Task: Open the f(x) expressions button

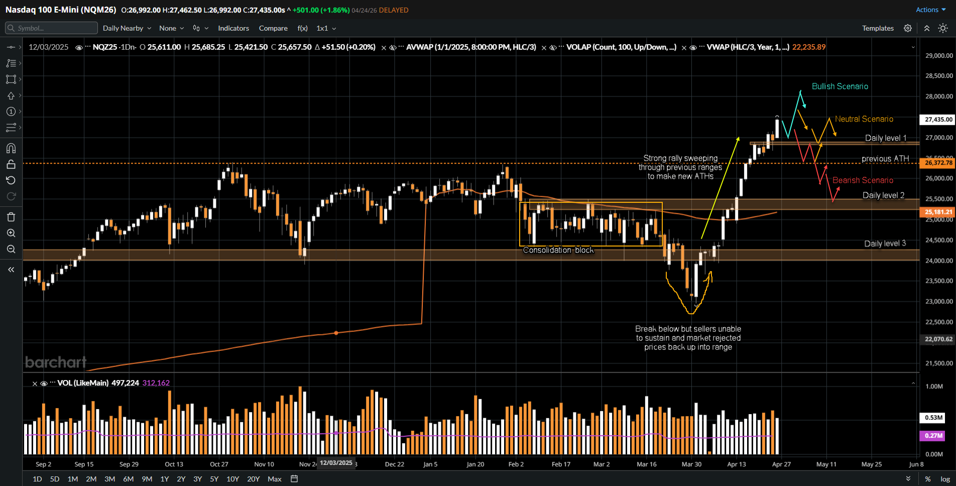Action: coord(302,28)
